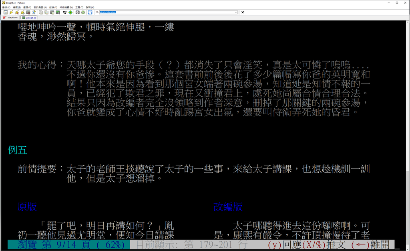The height and width of the screenshot is (251, 410).
Task: Click the blue Q PCMan icon
Action: [90, 12]
